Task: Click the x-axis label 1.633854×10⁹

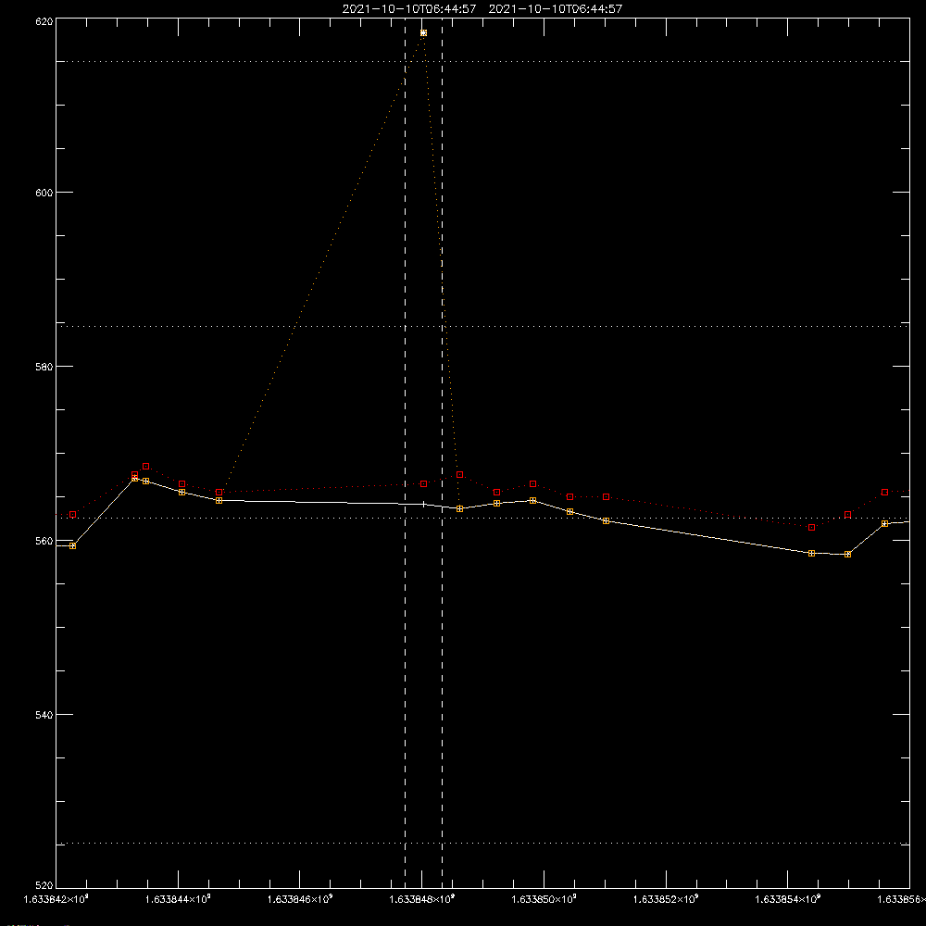Action: pyautogui.click(x=788, y=899)
